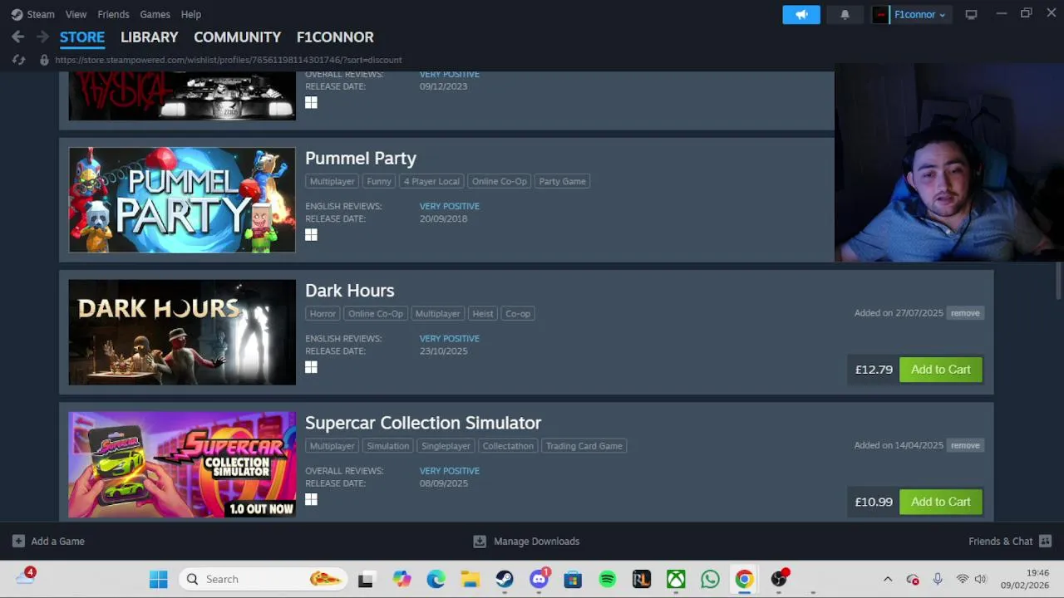Click Manage Downloads icon
The image size is (1064, 598).
point(480,542)
